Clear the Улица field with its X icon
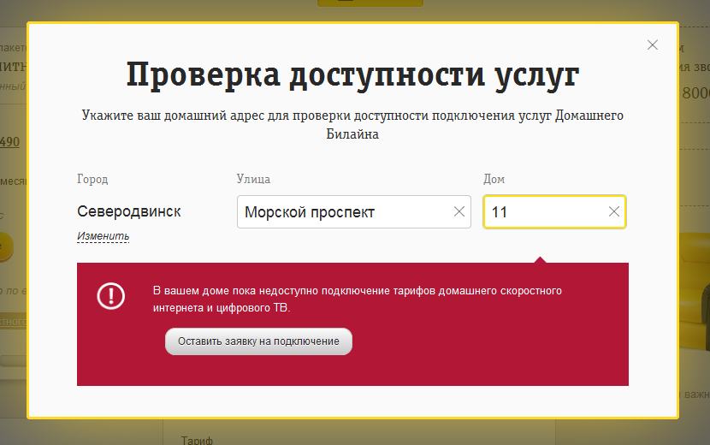 pos(459,212)
